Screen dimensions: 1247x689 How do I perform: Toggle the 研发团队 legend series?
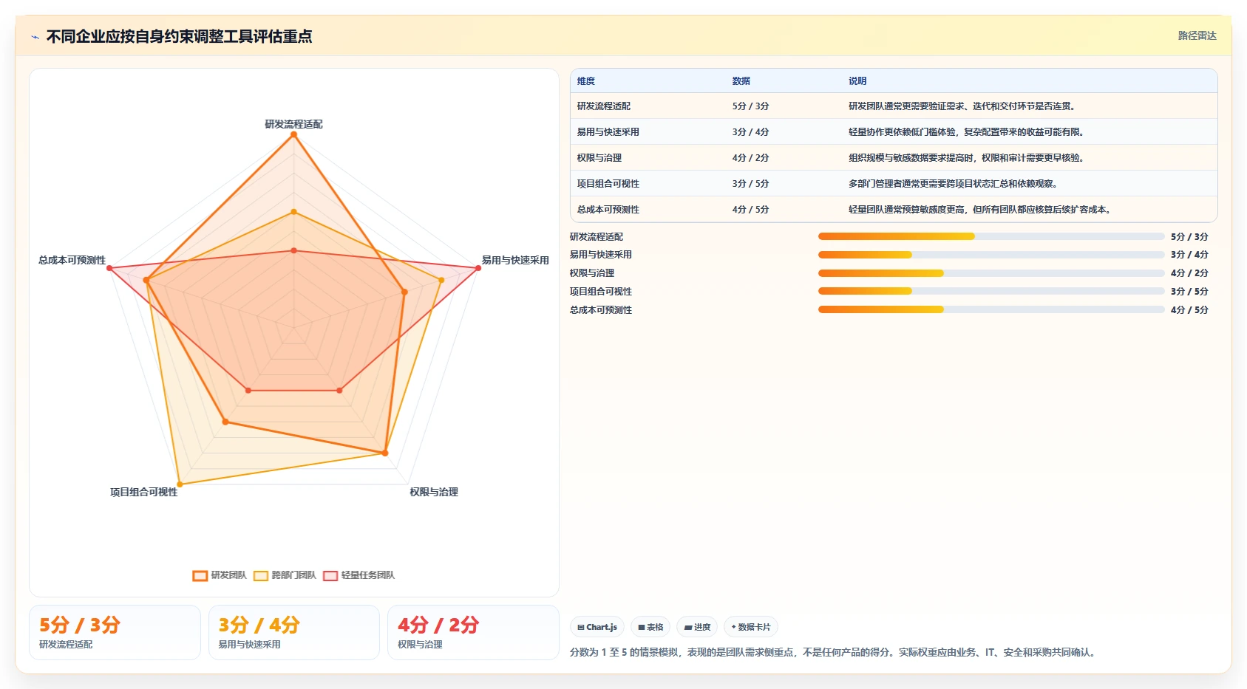pos(220,575)
